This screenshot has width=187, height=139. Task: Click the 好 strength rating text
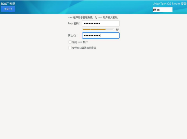[x=117, y=30]
